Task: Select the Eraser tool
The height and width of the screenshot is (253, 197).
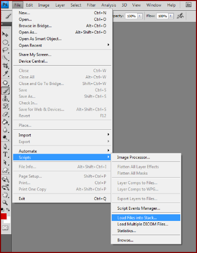Action: 5,114
